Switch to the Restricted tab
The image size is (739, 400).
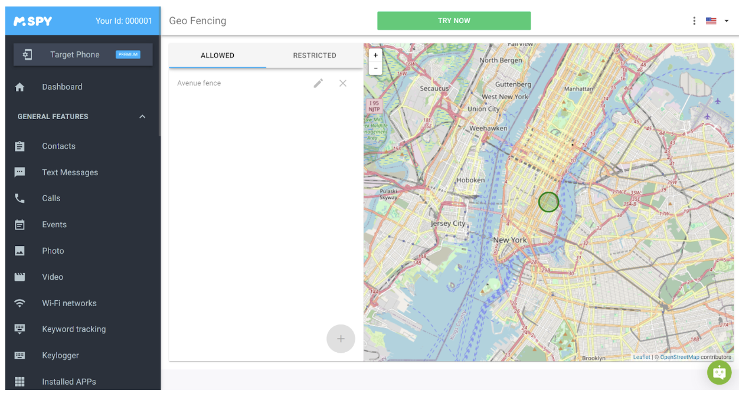315,55
